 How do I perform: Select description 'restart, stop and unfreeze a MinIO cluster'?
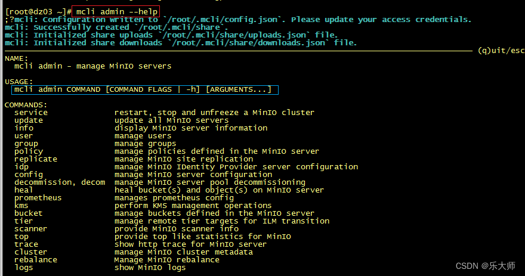tap(214, 113)
